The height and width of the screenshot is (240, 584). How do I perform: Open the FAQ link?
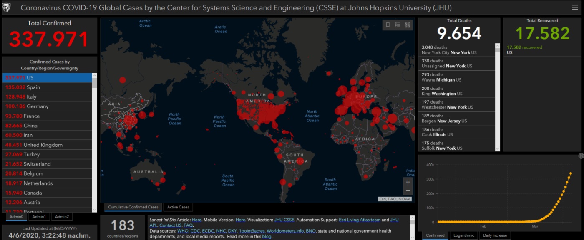[x=188, y=225]
